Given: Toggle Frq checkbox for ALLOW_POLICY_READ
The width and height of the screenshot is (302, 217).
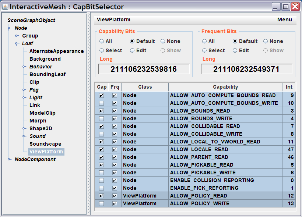Looking at the screenshot, I should click(115, 196).
